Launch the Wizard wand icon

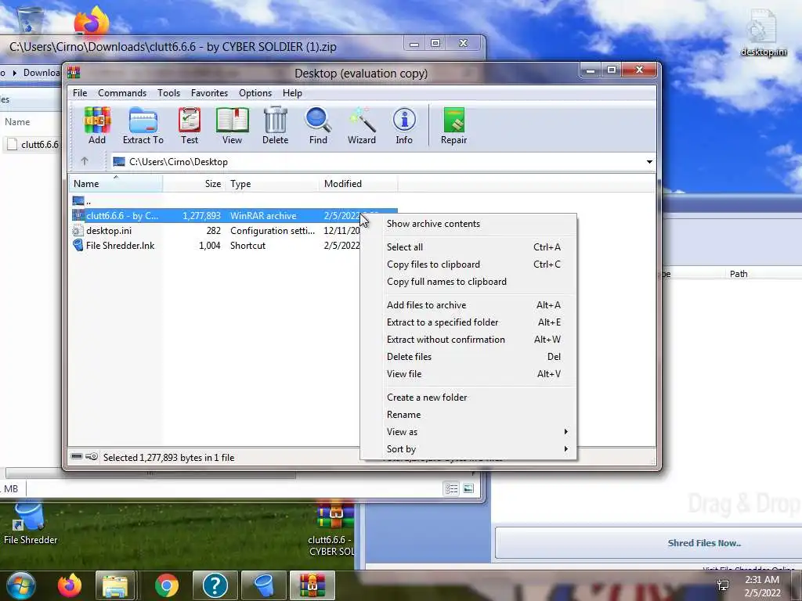362,126
